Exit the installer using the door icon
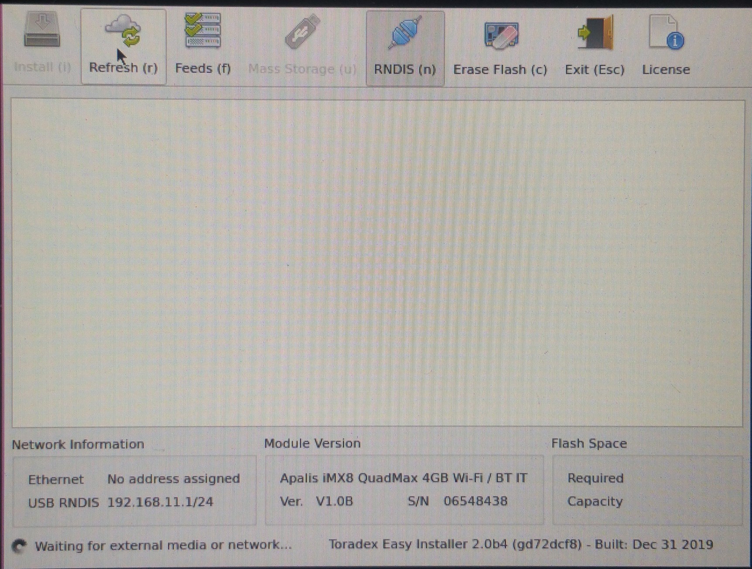 click(x=595, y=34)
